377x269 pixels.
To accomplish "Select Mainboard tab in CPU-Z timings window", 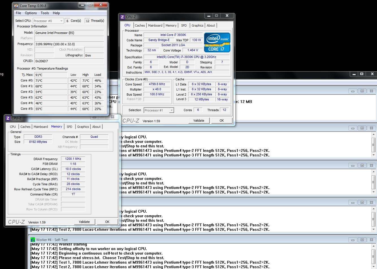I will (41, 127).
